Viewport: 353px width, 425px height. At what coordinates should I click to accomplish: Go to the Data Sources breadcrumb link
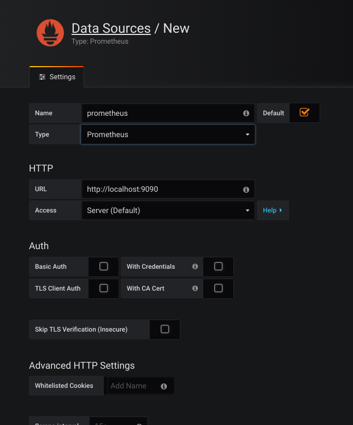click(111, 28)
